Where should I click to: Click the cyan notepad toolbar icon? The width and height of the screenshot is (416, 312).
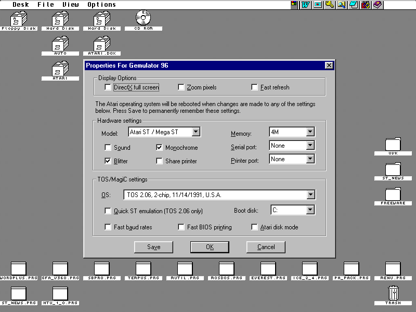[x=354, y=5]
